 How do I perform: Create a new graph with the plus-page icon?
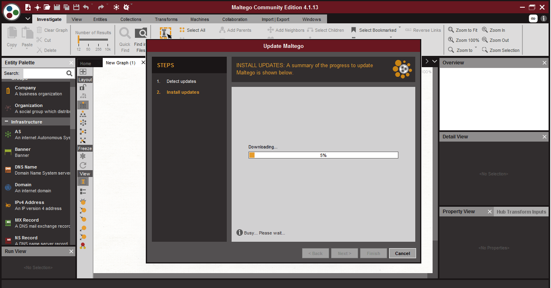pyautogui.click(x=28, y=7)
